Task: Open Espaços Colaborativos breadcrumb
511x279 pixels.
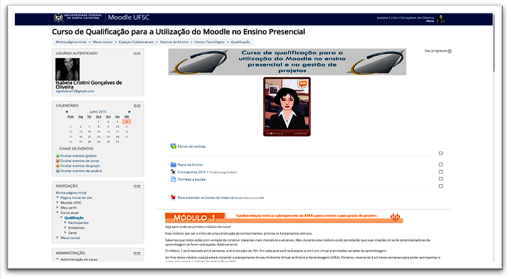Action: pos(136,42)
